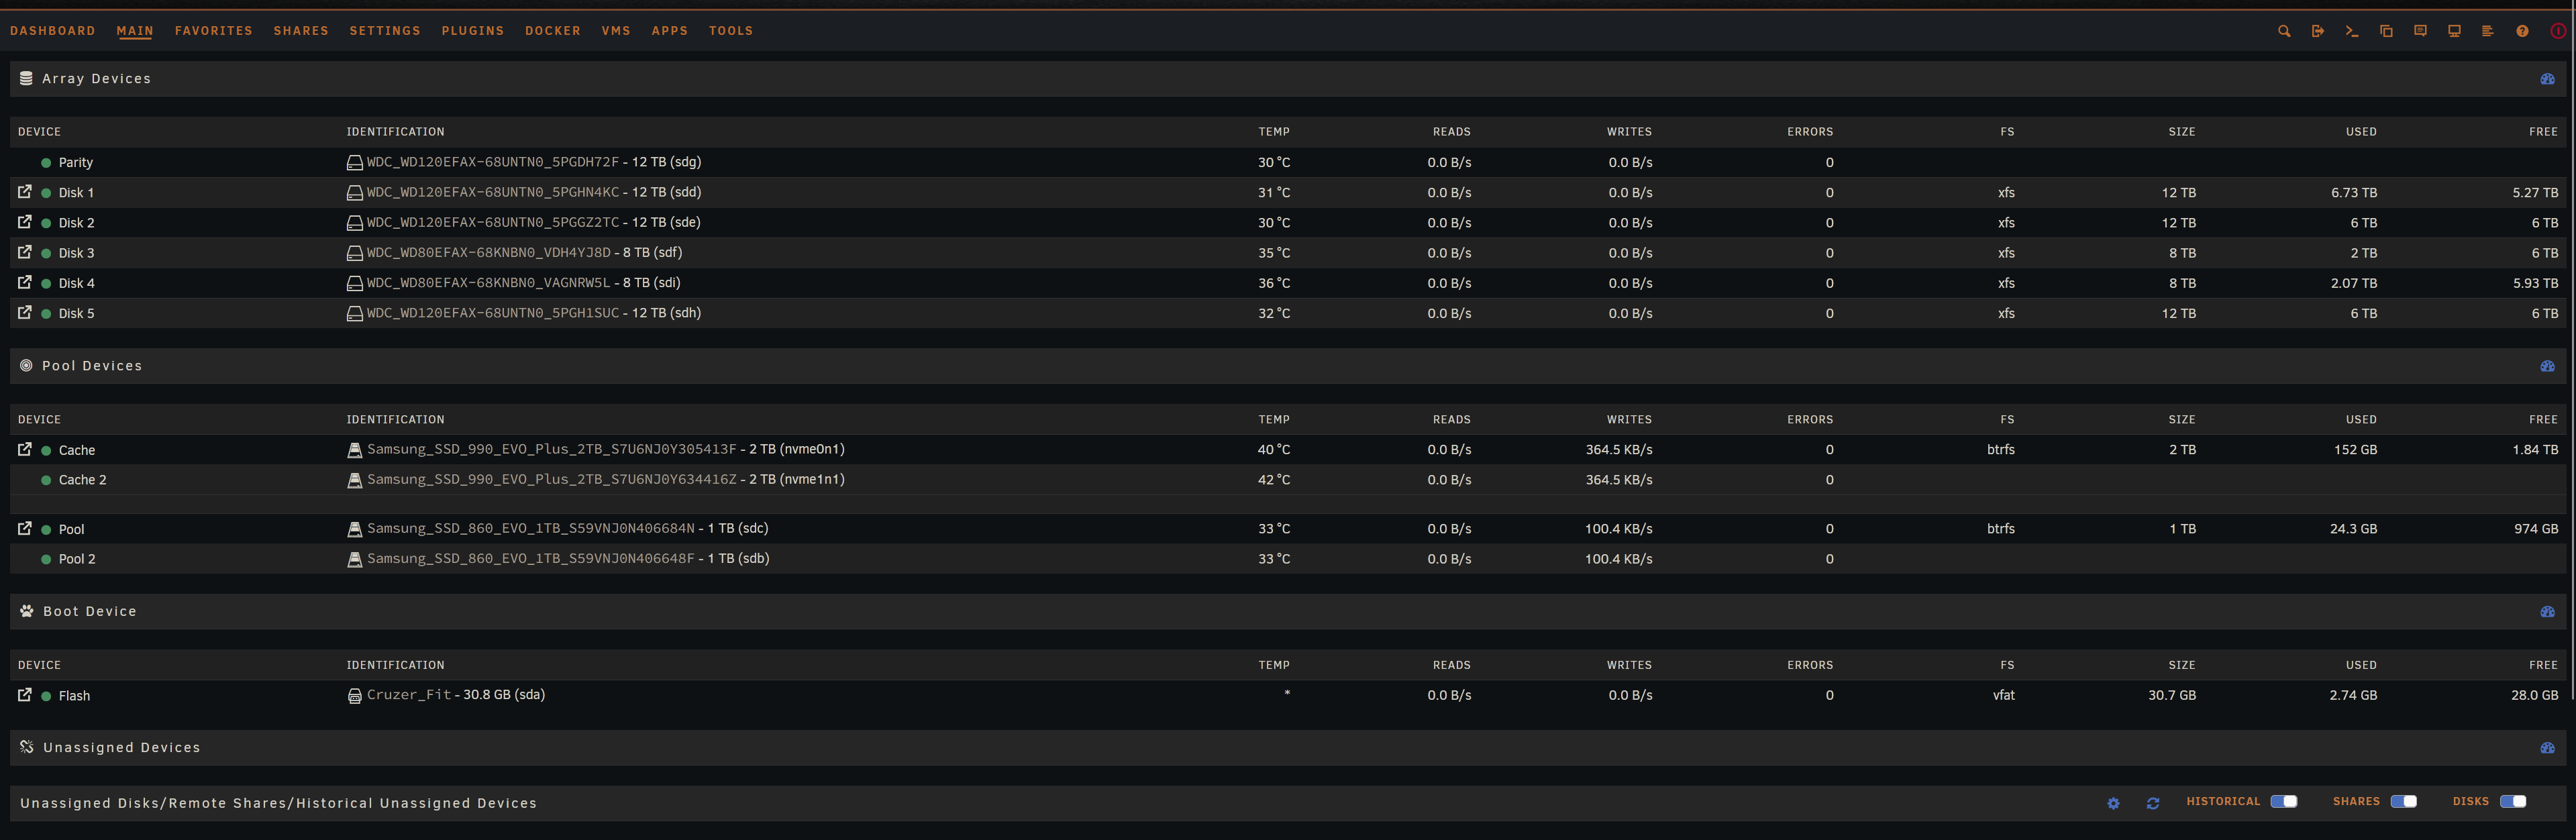
Task: Click the system log lines icon
Action: 2488,31
